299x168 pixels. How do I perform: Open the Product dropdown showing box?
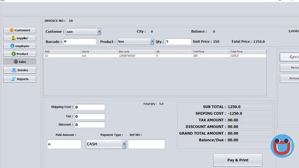coord(135,42)
